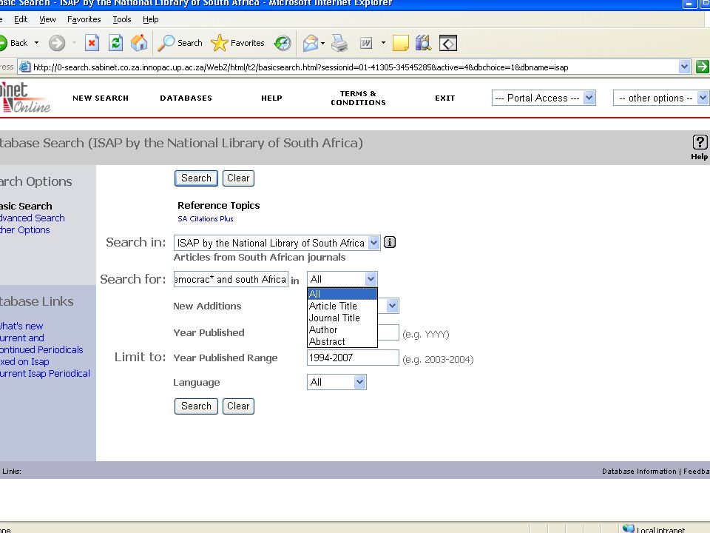This screenshot has height=533, width=710.
Task: Click the Edit with Word icon
Action: (x=366, y=43)
